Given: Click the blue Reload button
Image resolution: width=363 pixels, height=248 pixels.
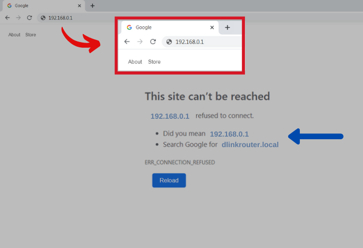Looking at the screenshot, I should tap(169, 180).
